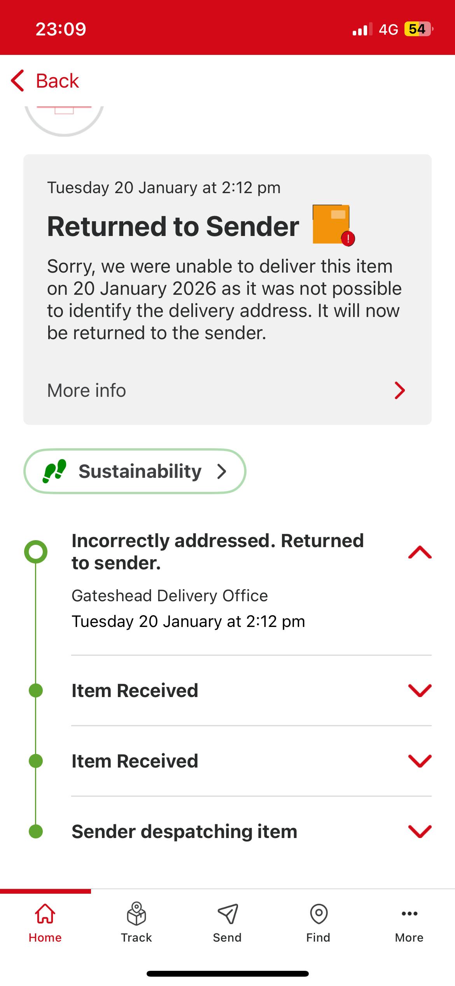This screenshot has width=455, height=986.
Task: Tap the red More info chevron
Action: click(x=400, y=390)
